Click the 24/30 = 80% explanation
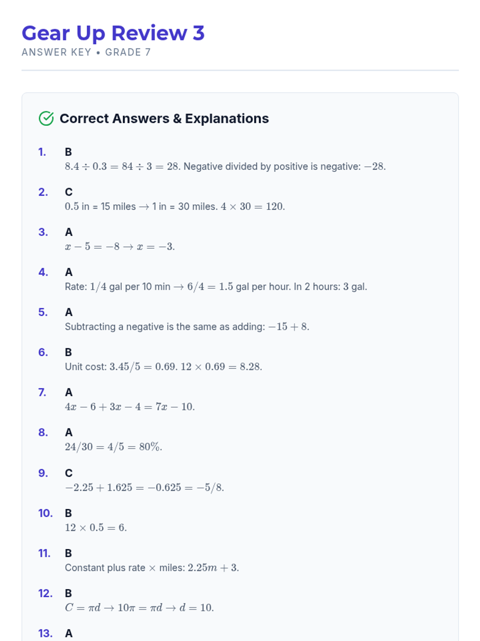480x641 pixels. pos(113,447)
